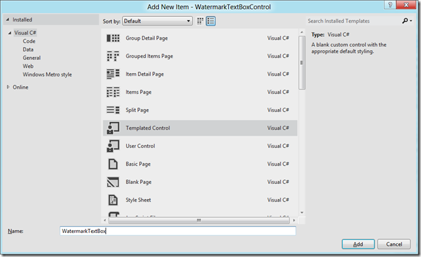Select the Style Sheet text label
Image resolution: width=421 pixels, height=257 pixels.
139,200
